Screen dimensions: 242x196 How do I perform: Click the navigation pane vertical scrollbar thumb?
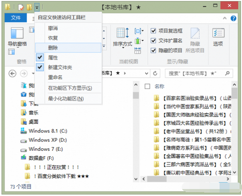click(x=136, y=96)
